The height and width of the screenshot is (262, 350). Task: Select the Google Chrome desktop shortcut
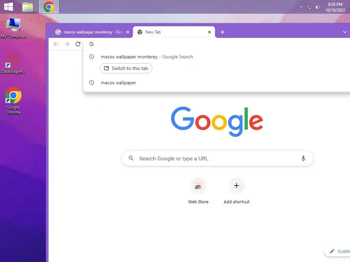pyautogui.click(x=13, y=101)
